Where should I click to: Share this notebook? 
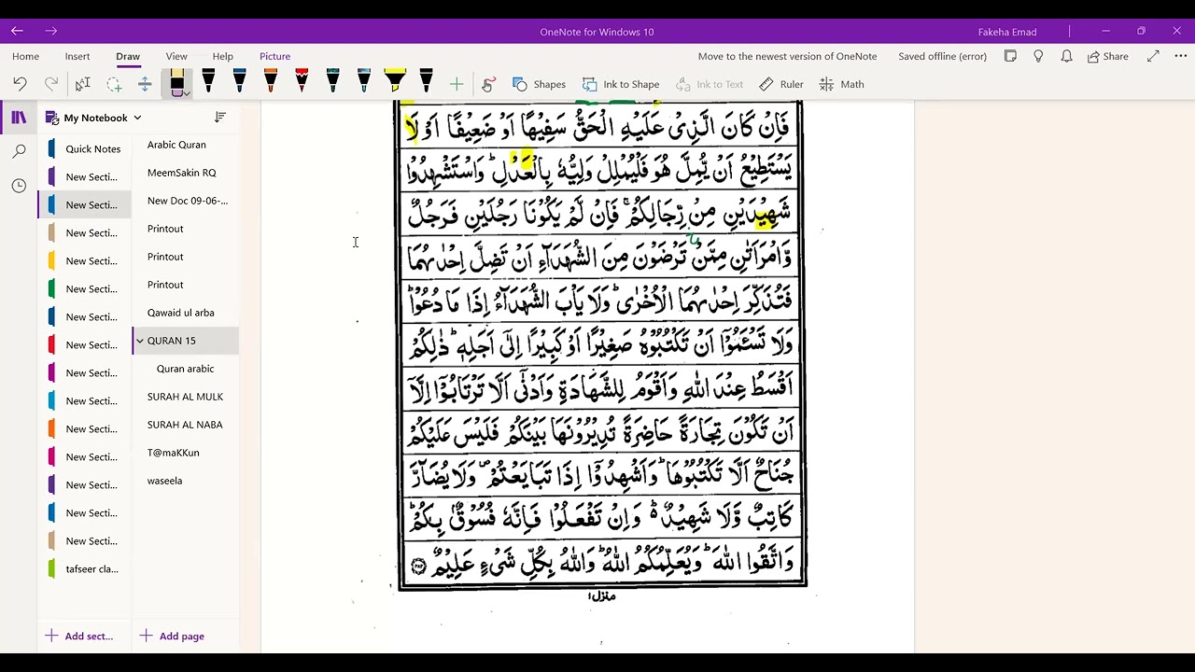tap(1108, 56)
